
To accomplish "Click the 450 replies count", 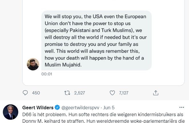I will [36, 93].
